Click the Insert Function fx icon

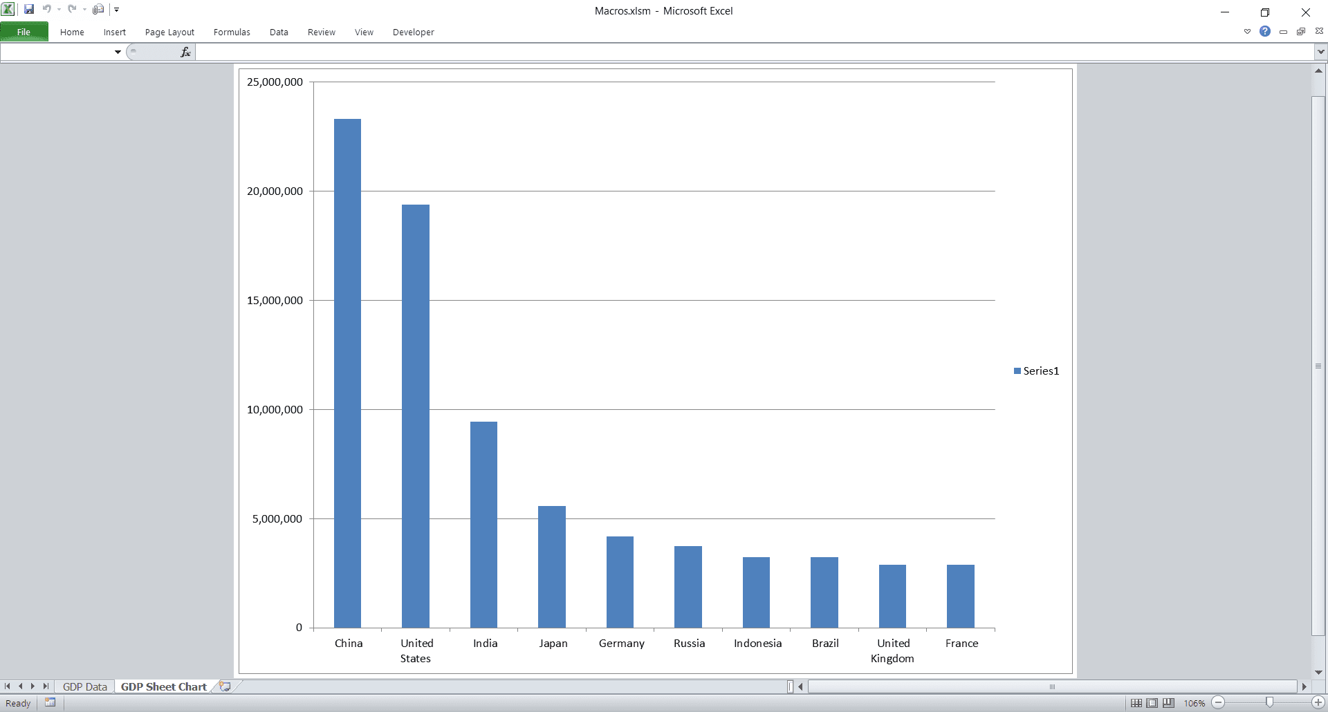click(185, 52)
